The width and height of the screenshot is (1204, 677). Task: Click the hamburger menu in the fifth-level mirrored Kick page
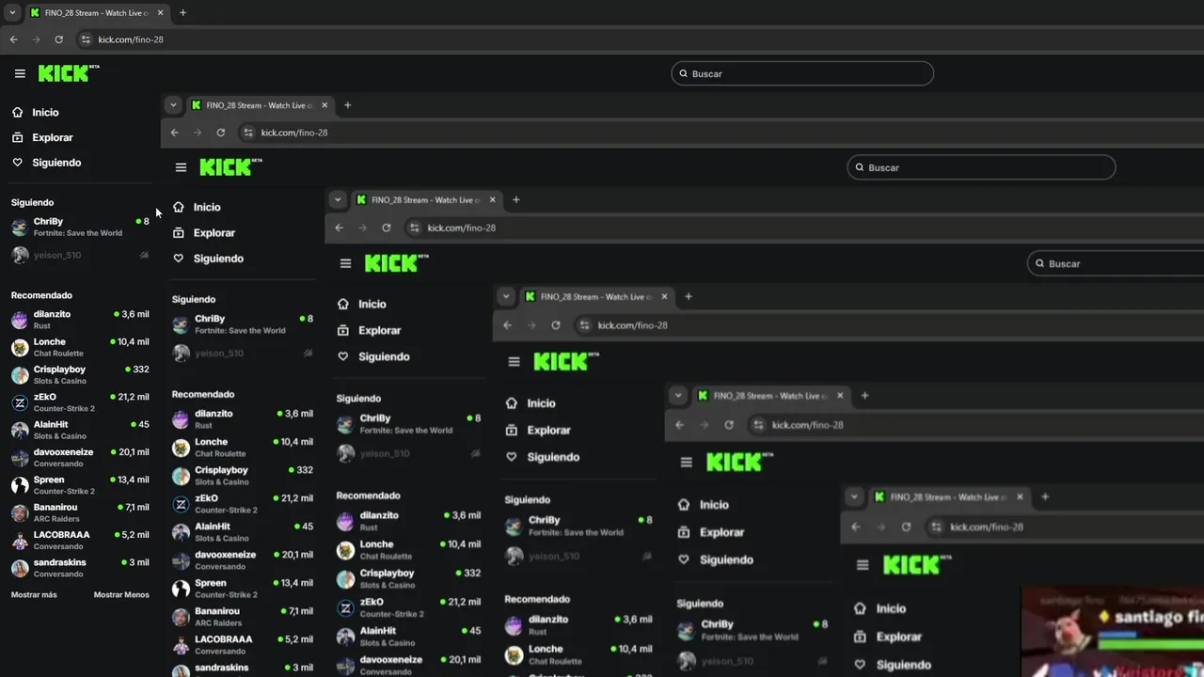[x=686, y=463]
